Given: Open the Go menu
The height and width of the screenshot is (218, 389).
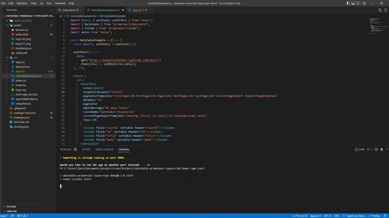Looking at the screenshot, I should click(x=42, y=3).
